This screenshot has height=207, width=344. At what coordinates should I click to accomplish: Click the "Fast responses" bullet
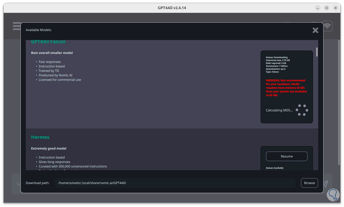pos(50,62)
